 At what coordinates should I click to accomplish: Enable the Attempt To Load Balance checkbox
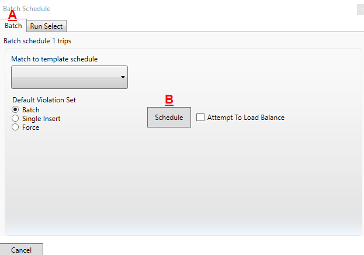pyautogui.click(x=200, y=118)
